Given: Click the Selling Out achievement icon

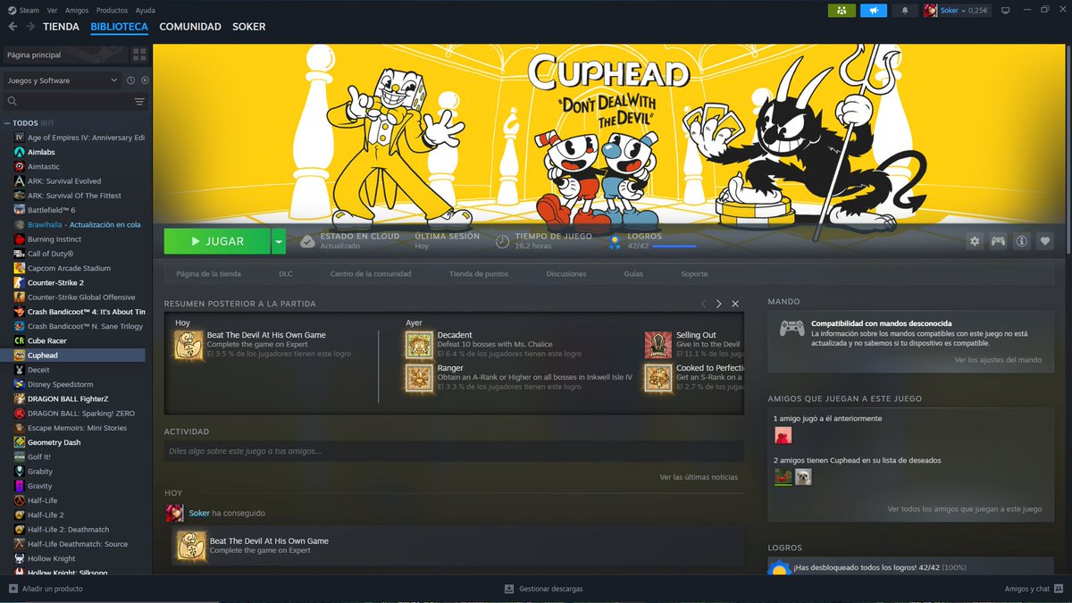Looking at the screenshot, I should point(658,344).
